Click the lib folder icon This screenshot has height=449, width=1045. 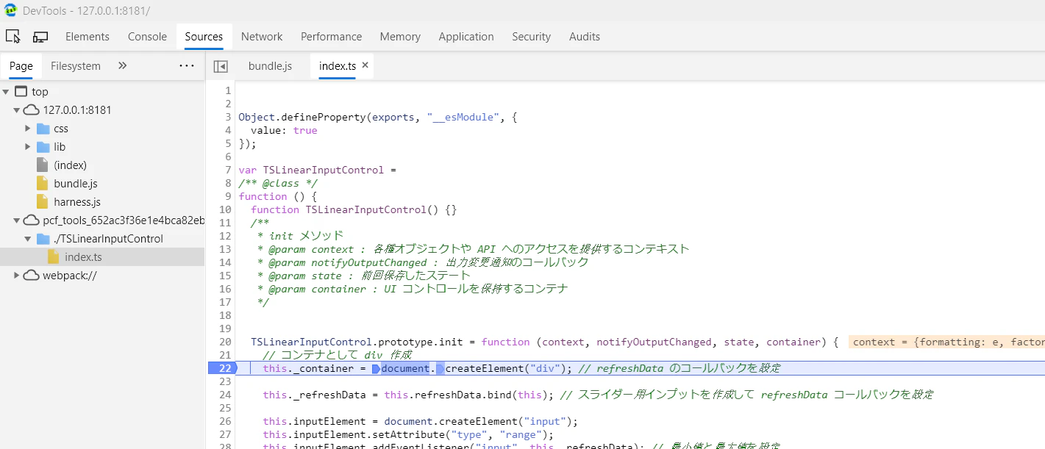tap(43, 147)
